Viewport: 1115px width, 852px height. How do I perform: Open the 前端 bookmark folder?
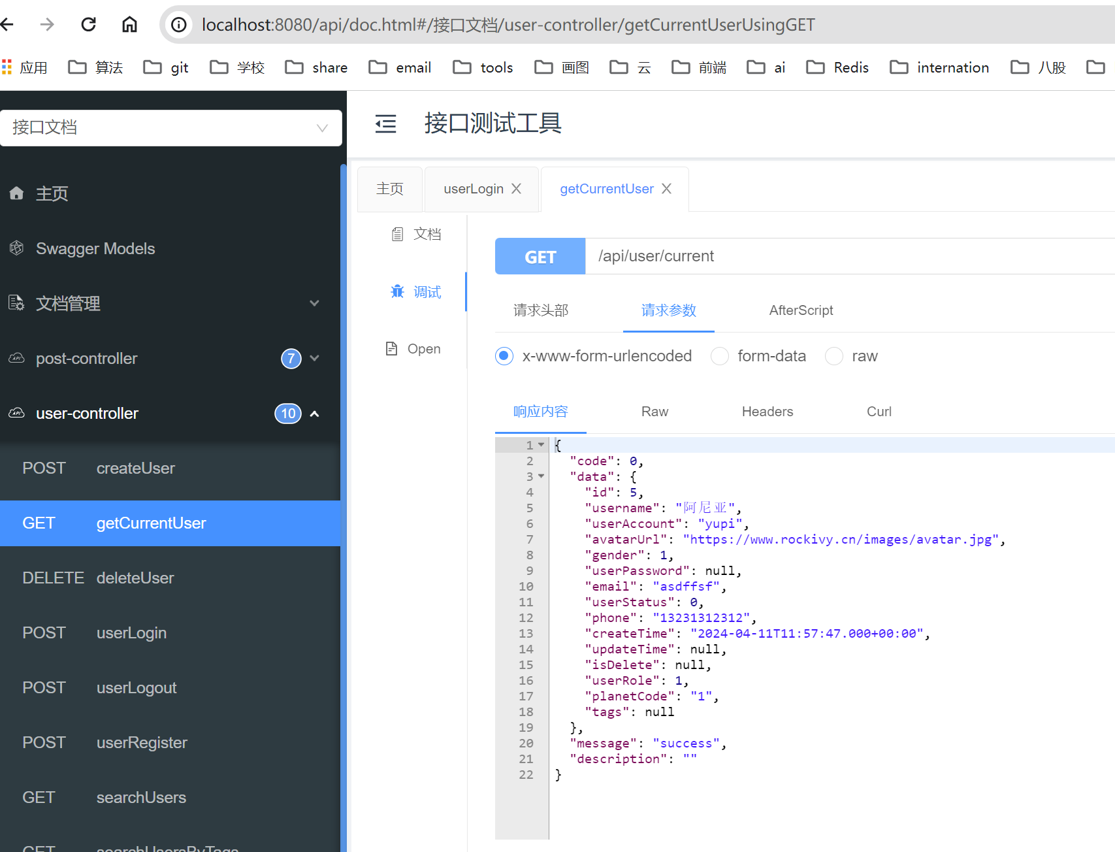tap(699, 67)
